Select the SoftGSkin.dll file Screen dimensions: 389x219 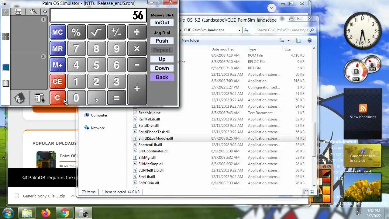[x=149, y=183]
